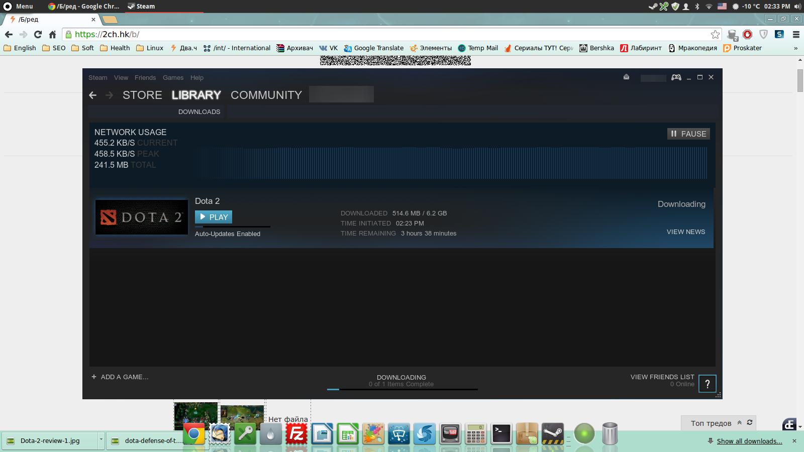This screenshot has width=804, height=452.
Task: Open the Health bookmarks folder
Action: [x=115, y=48]
